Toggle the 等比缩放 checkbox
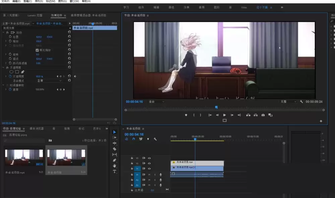The image size is (335, 198). click(37, 50)
